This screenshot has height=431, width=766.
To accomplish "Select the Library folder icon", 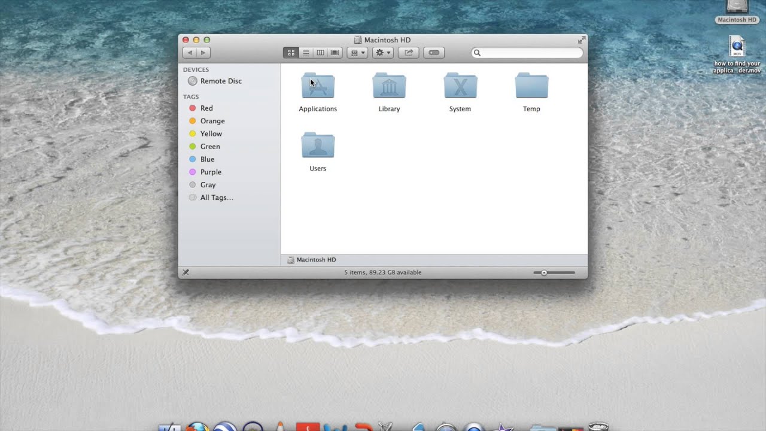I will (x=389, y=86).
